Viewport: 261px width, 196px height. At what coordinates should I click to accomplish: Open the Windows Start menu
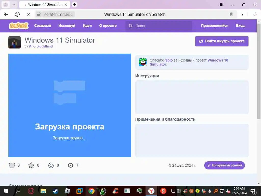point(6,191)
